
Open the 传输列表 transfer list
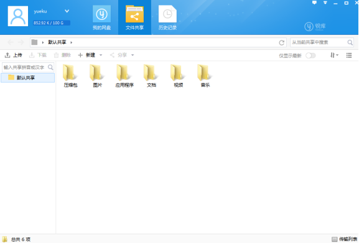344,239
